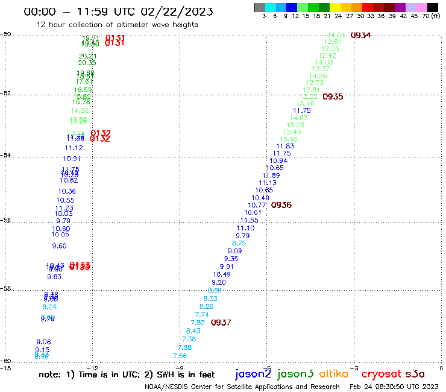Click the 0937 time marker
Image resolution: width=446 pixels, height=392 pixels.
coord(221,323)
